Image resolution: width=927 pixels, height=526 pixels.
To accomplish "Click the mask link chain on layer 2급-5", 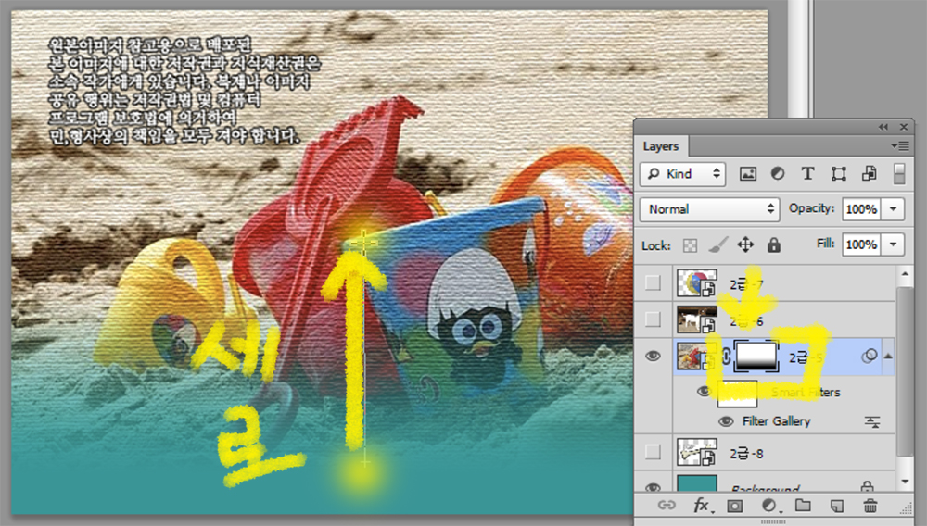I will coord(727,356).
